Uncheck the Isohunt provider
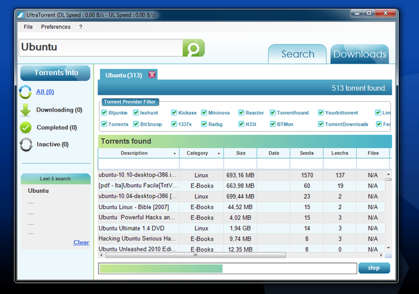The image size is (419, 294). coord(136,113)
